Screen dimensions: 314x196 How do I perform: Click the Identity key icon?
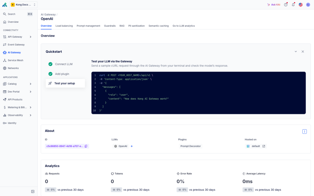(5, 123)
